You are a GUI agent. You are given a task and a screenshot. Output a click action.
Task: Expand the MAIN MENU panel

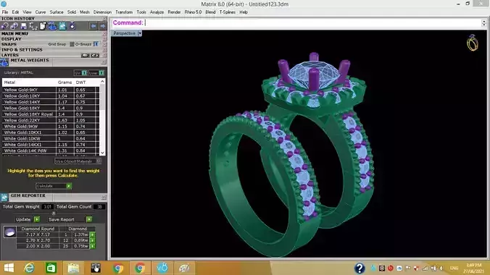(x=14, y=34)
